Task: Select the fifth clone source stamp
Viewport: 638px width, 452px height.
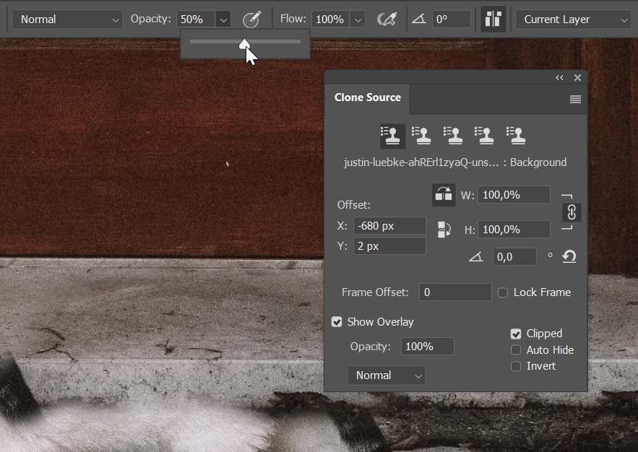Action: pyautogui.click(x=515, y=135)
